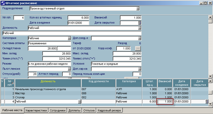Click the Условия field Тяжелые и вредные
This screenshot has width=213, height=114.
click(x=116, y=64)
